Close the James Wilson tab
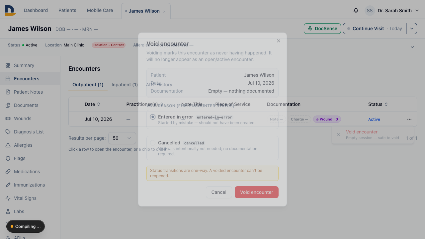Viewport: 425px width, 239px height. click(164, 12)
